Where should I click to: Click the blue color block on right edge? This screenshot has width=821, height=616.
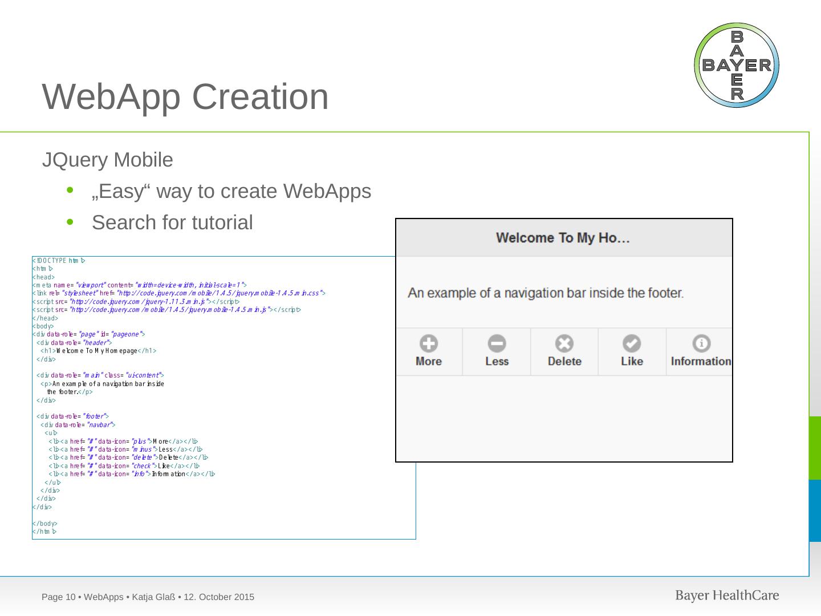point(815,510)
